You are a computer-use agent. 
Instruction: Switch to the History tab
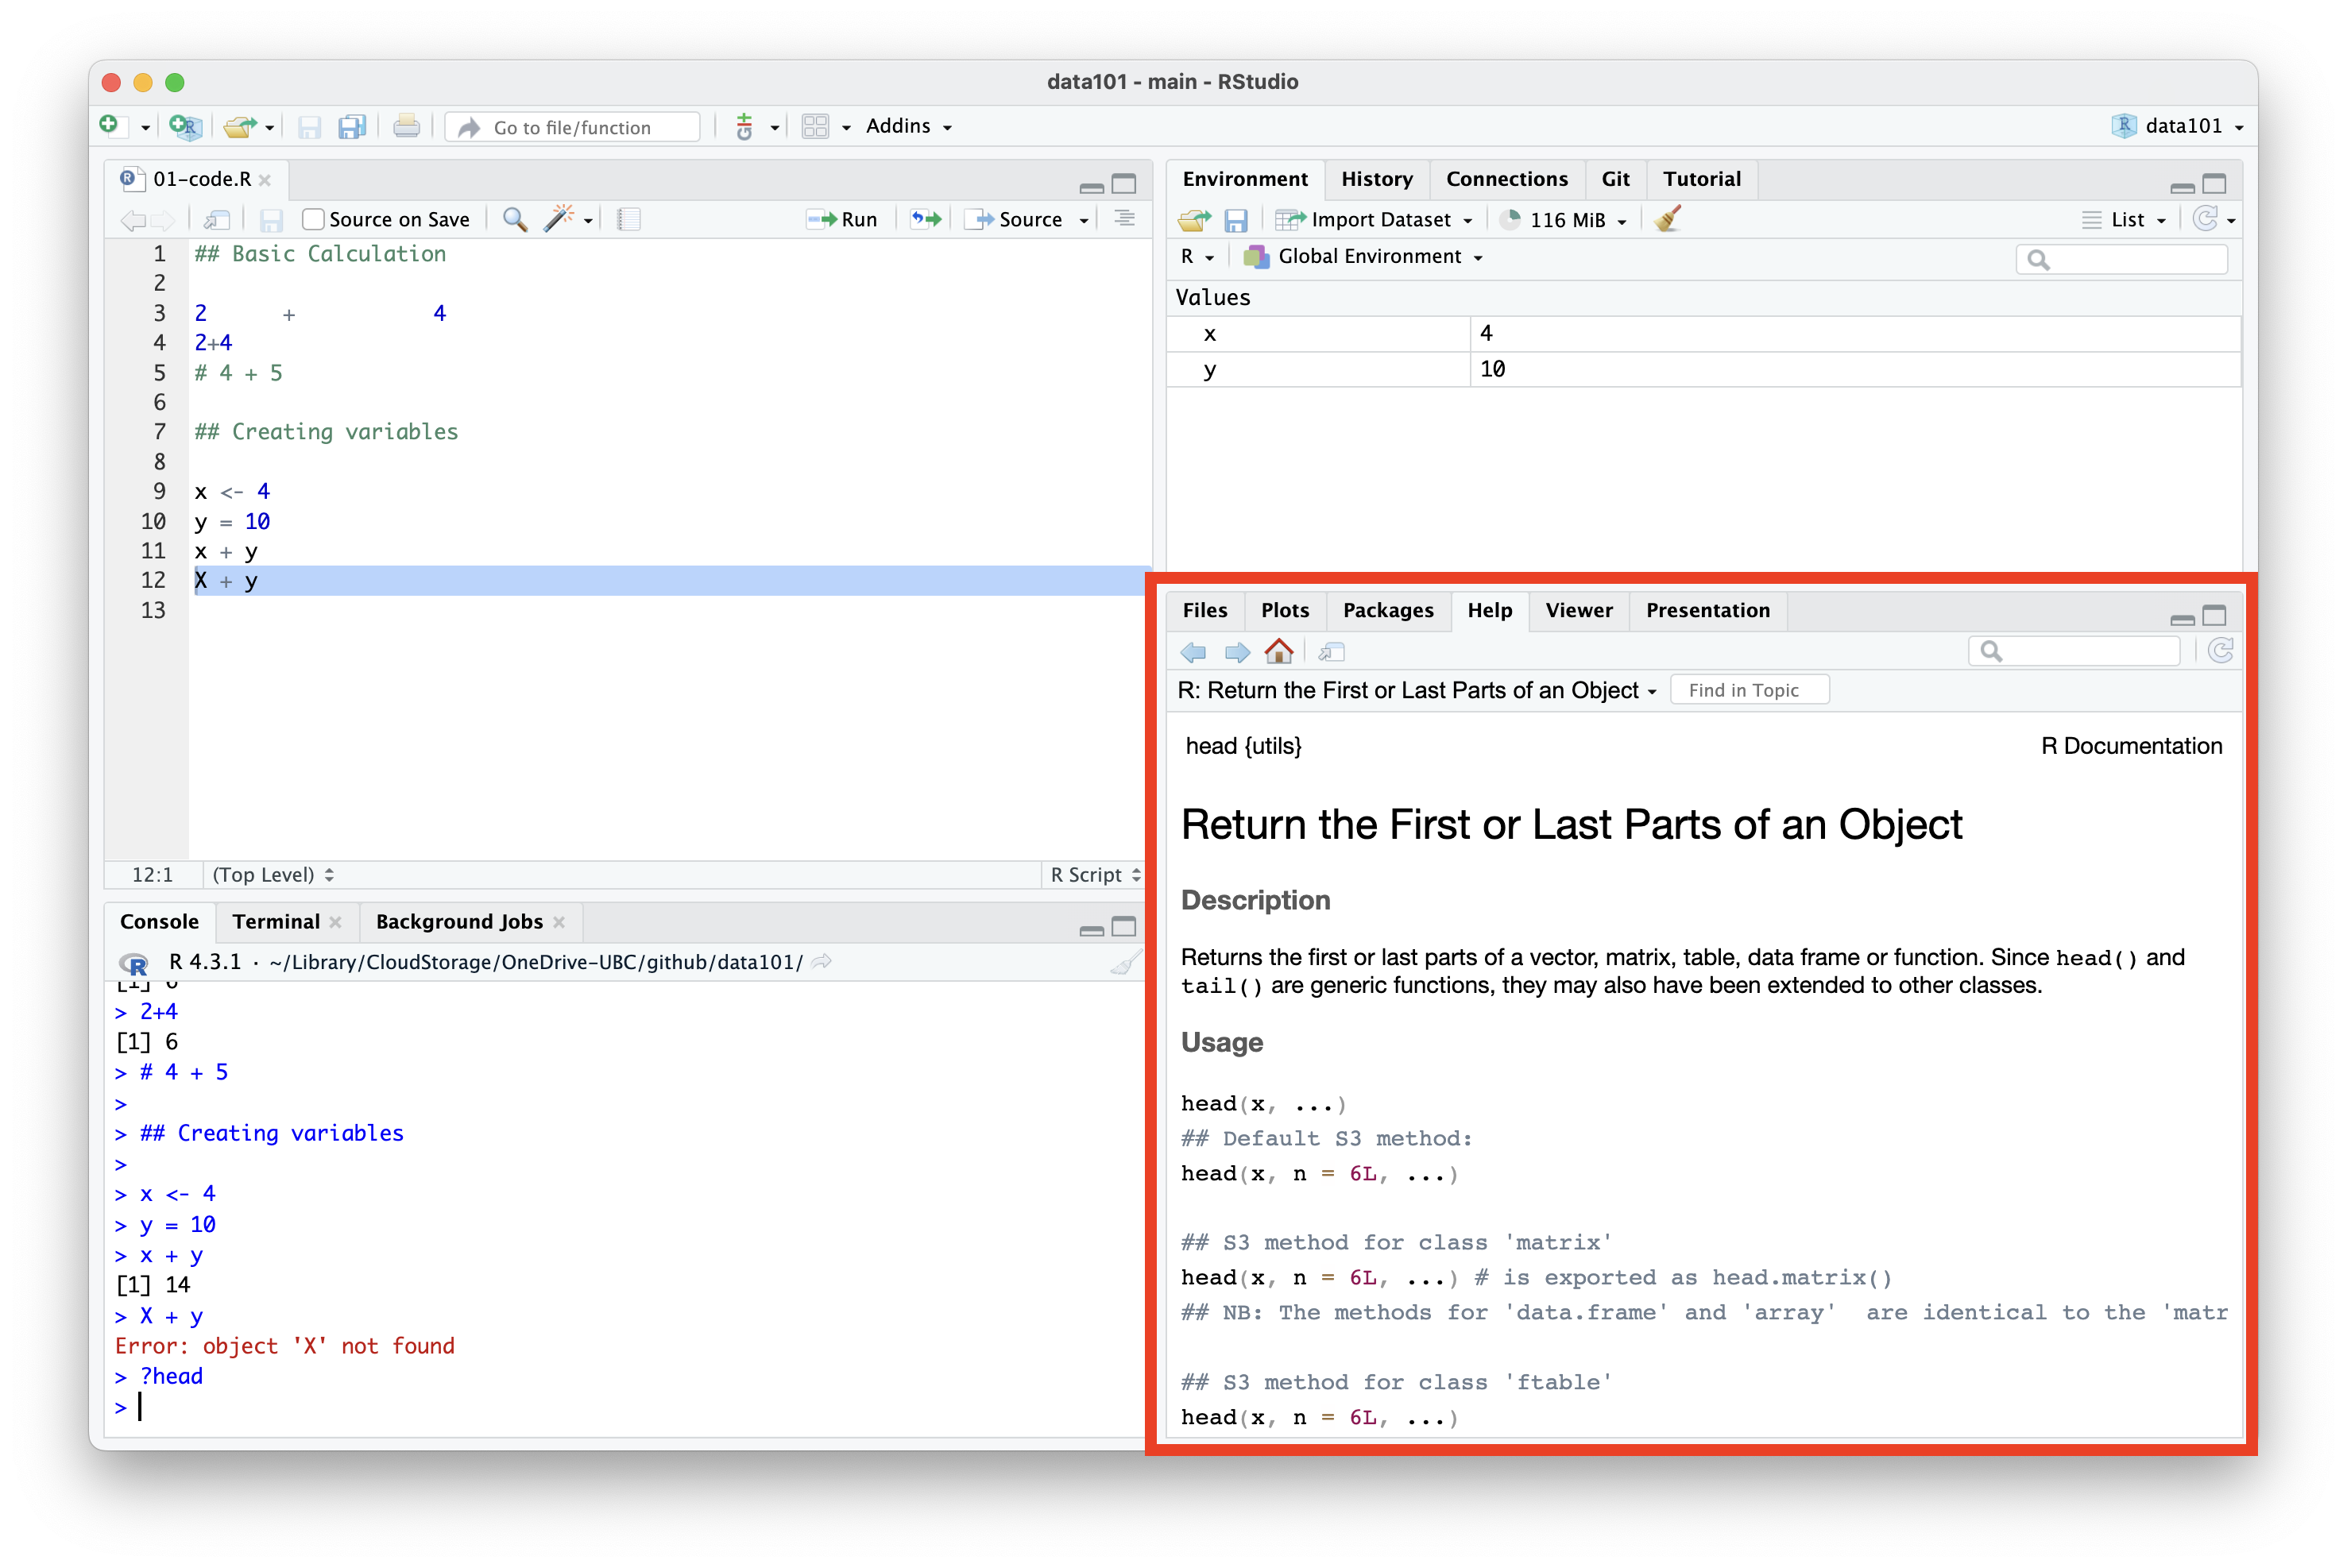[x=1376, y=179]
